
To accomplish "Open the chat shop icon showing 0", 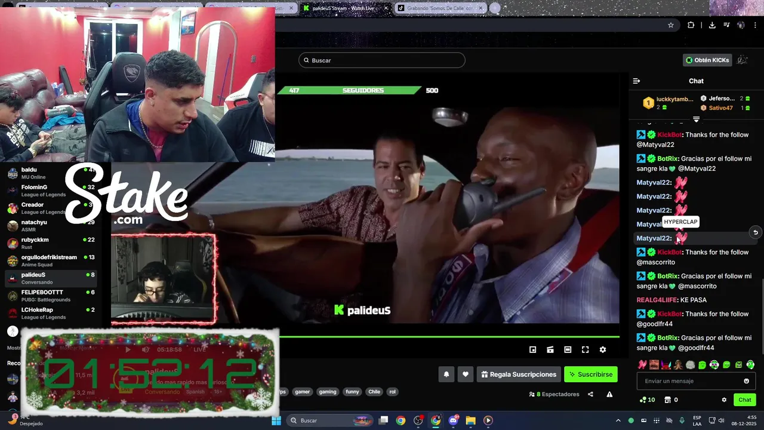I will (x=671, y=400).
